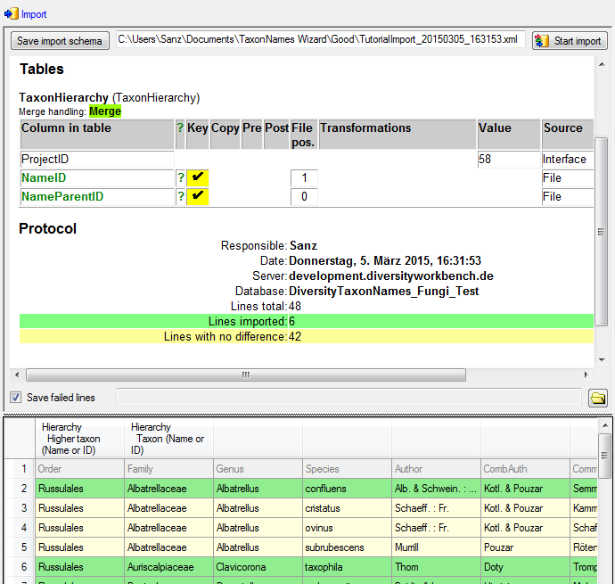Toggle the Save failed lines checkbox
The height and width of the screenshot is (584, 615).
click(15, 398)
